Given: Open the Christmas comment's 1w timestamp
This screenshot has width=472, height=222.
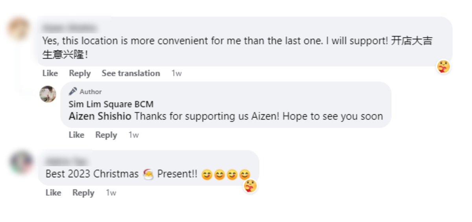Looking at the screenshot, I should [x=111, y=193].
